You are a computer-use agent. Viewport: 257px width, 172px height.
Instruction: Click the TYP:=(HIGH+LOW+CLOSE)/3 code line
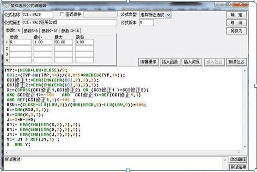pos(36,70)
